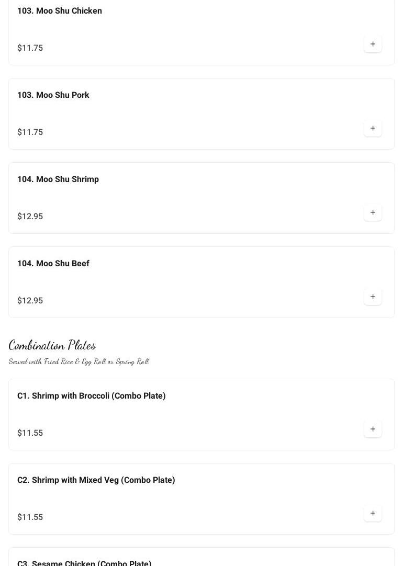Open C2. Shrimp with Mixed Veg item name
Image resolution: width=403 pixels, height=566 pixels.
[x=96, y=480]
